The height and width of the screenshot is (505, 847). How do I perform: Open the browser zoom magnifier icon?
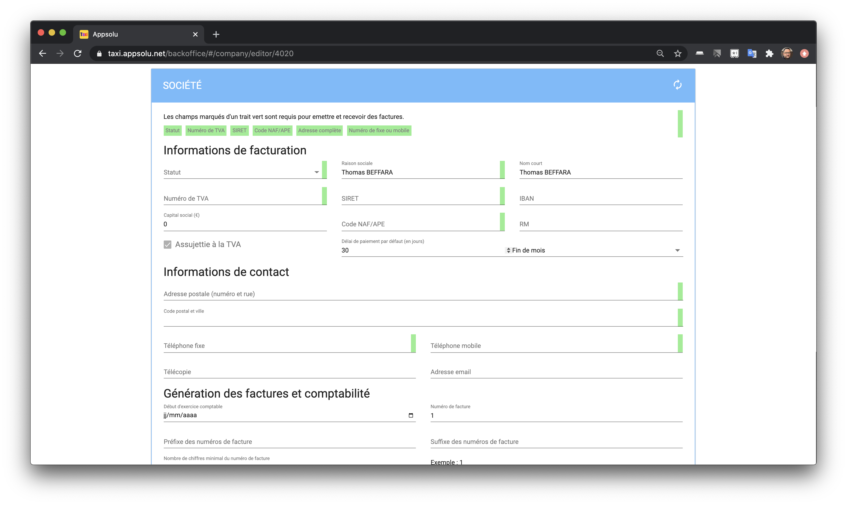tap(660, 53)
